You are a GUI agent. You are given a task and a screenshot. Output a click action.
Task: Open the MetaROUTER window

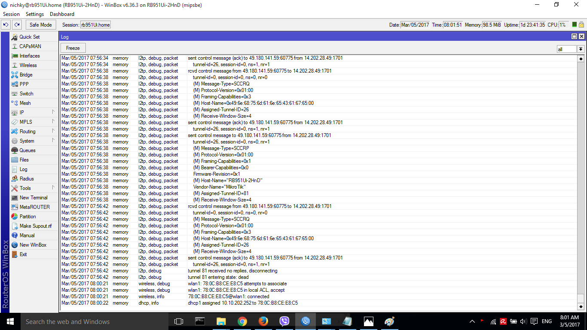click(34, 207)
